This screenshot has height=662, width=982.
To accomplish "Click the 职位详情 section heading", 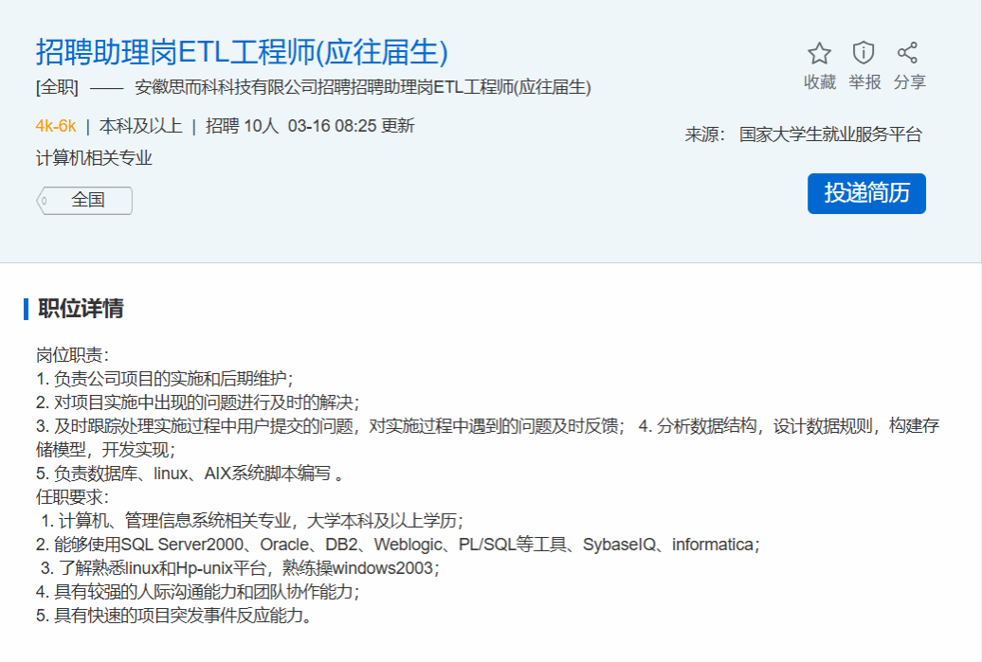I will [x=81, y=309].
